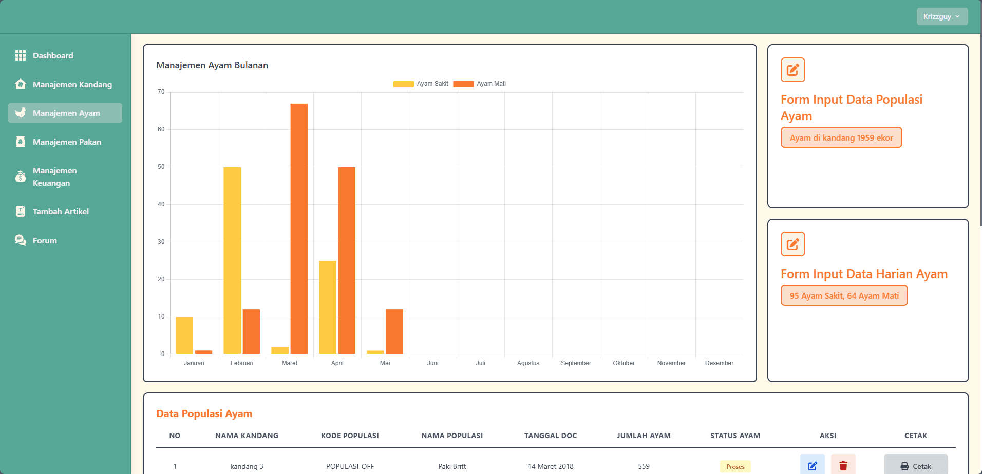Open edit icon above Form Input Data Populasi
This screenshot has height=474, width=982.
pyautogui.click(x=792, y=70)
